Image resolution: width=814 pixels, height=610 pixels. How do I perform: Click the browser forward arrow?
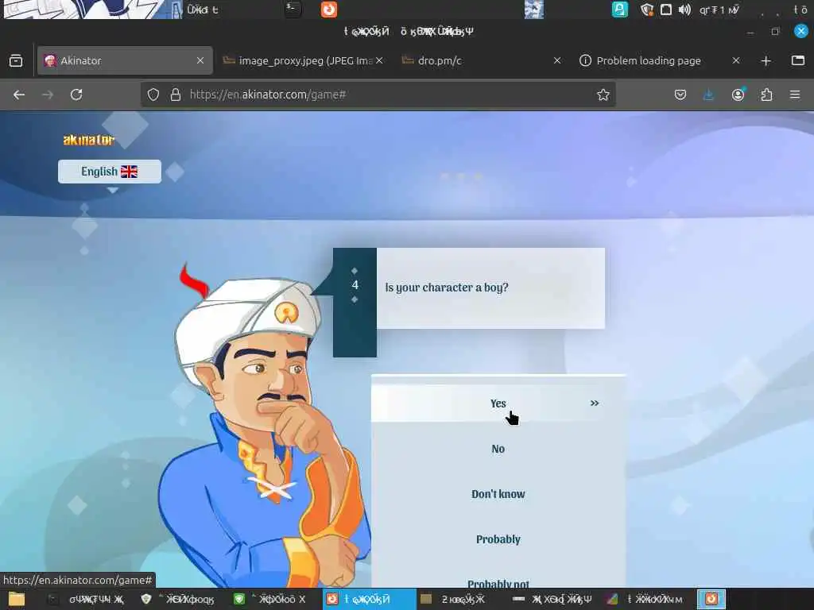[x=47, y=95]
